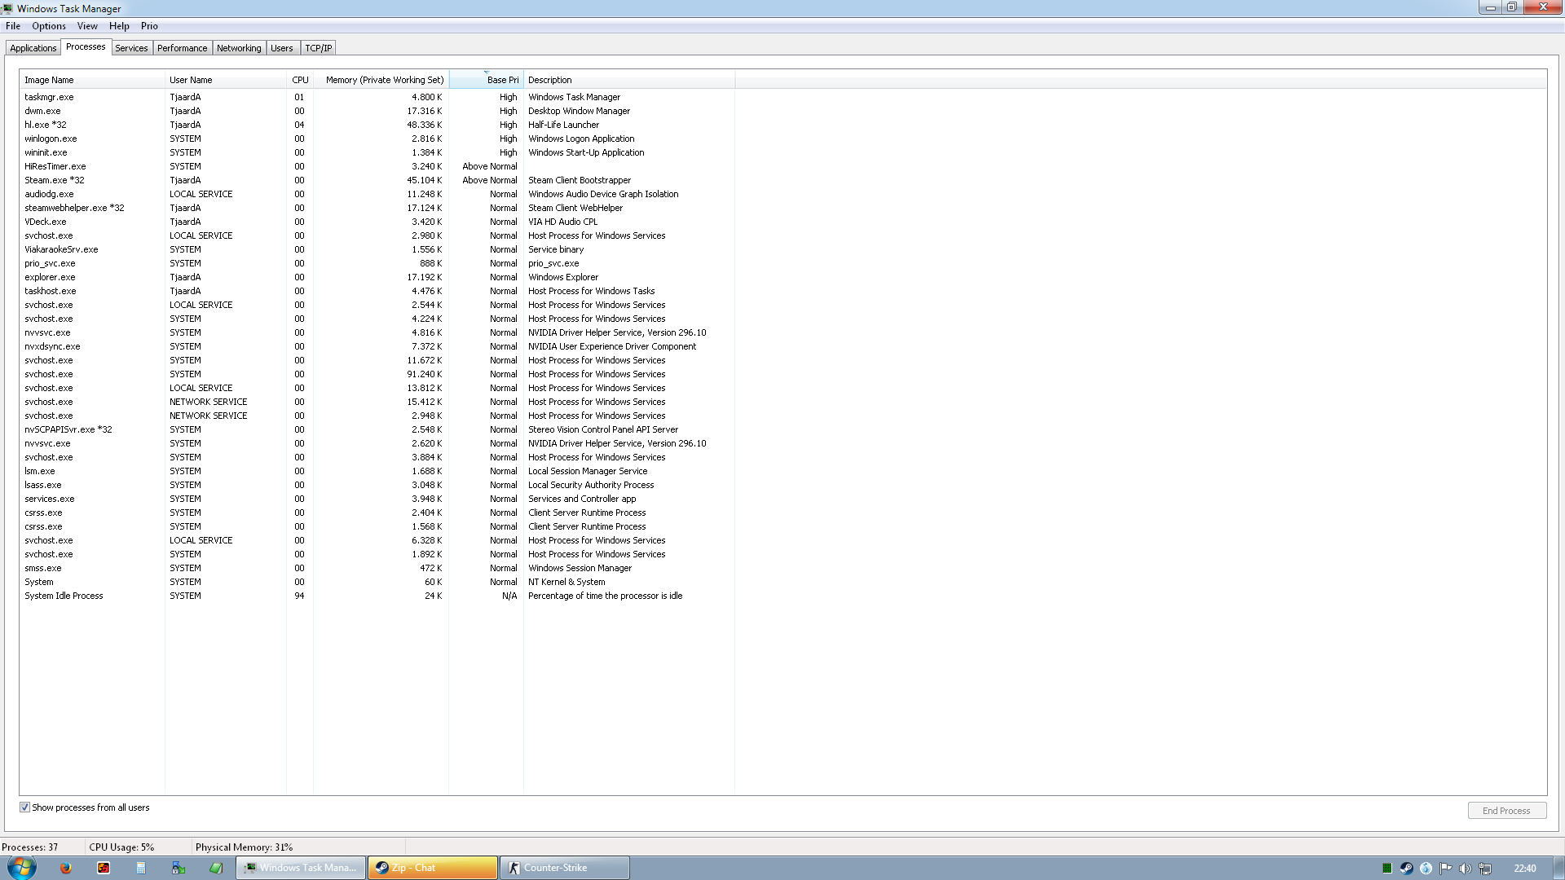Click the green book taskbar icon
Viewport: 1565px width, 880px height.
[216, 868]
